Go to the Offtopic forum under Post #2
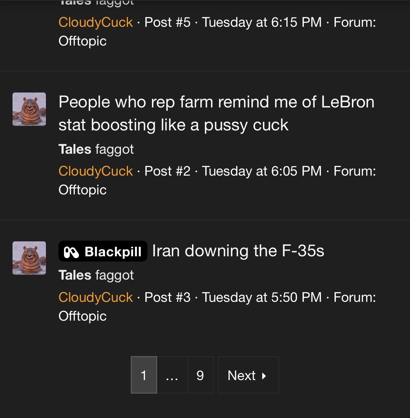 click(82, 190)
